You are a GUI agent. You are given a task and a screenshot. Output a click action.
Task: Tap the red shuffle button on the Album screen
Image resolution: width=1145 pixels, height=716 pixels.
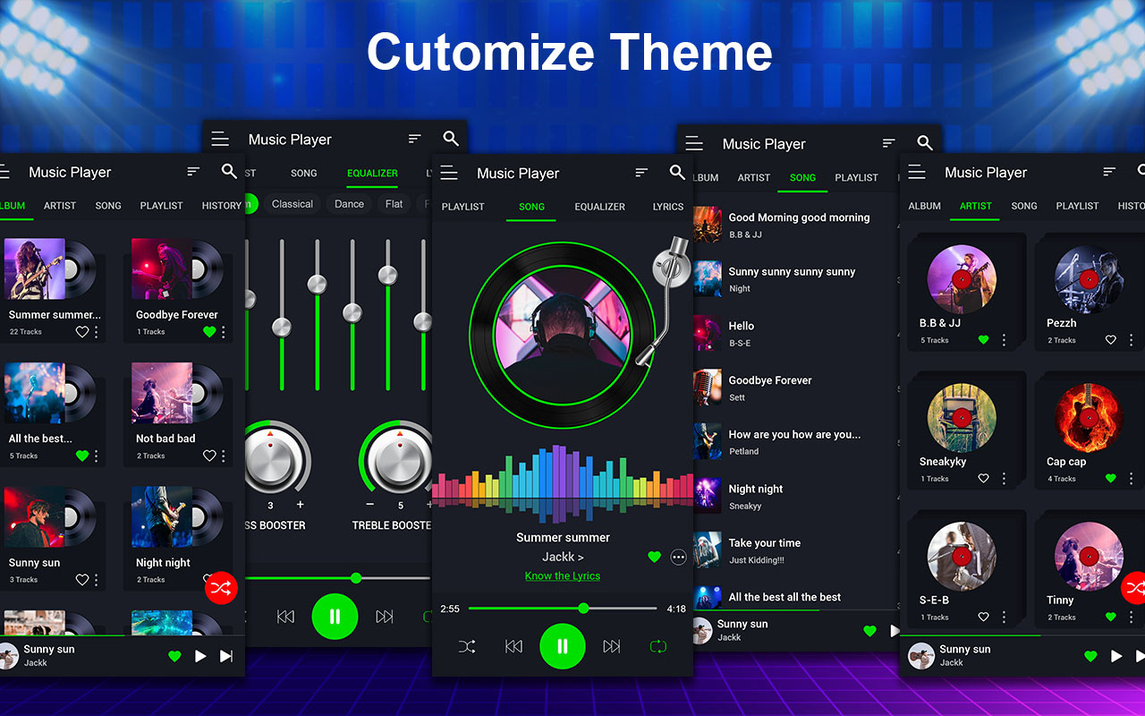(x=221, y=588)
